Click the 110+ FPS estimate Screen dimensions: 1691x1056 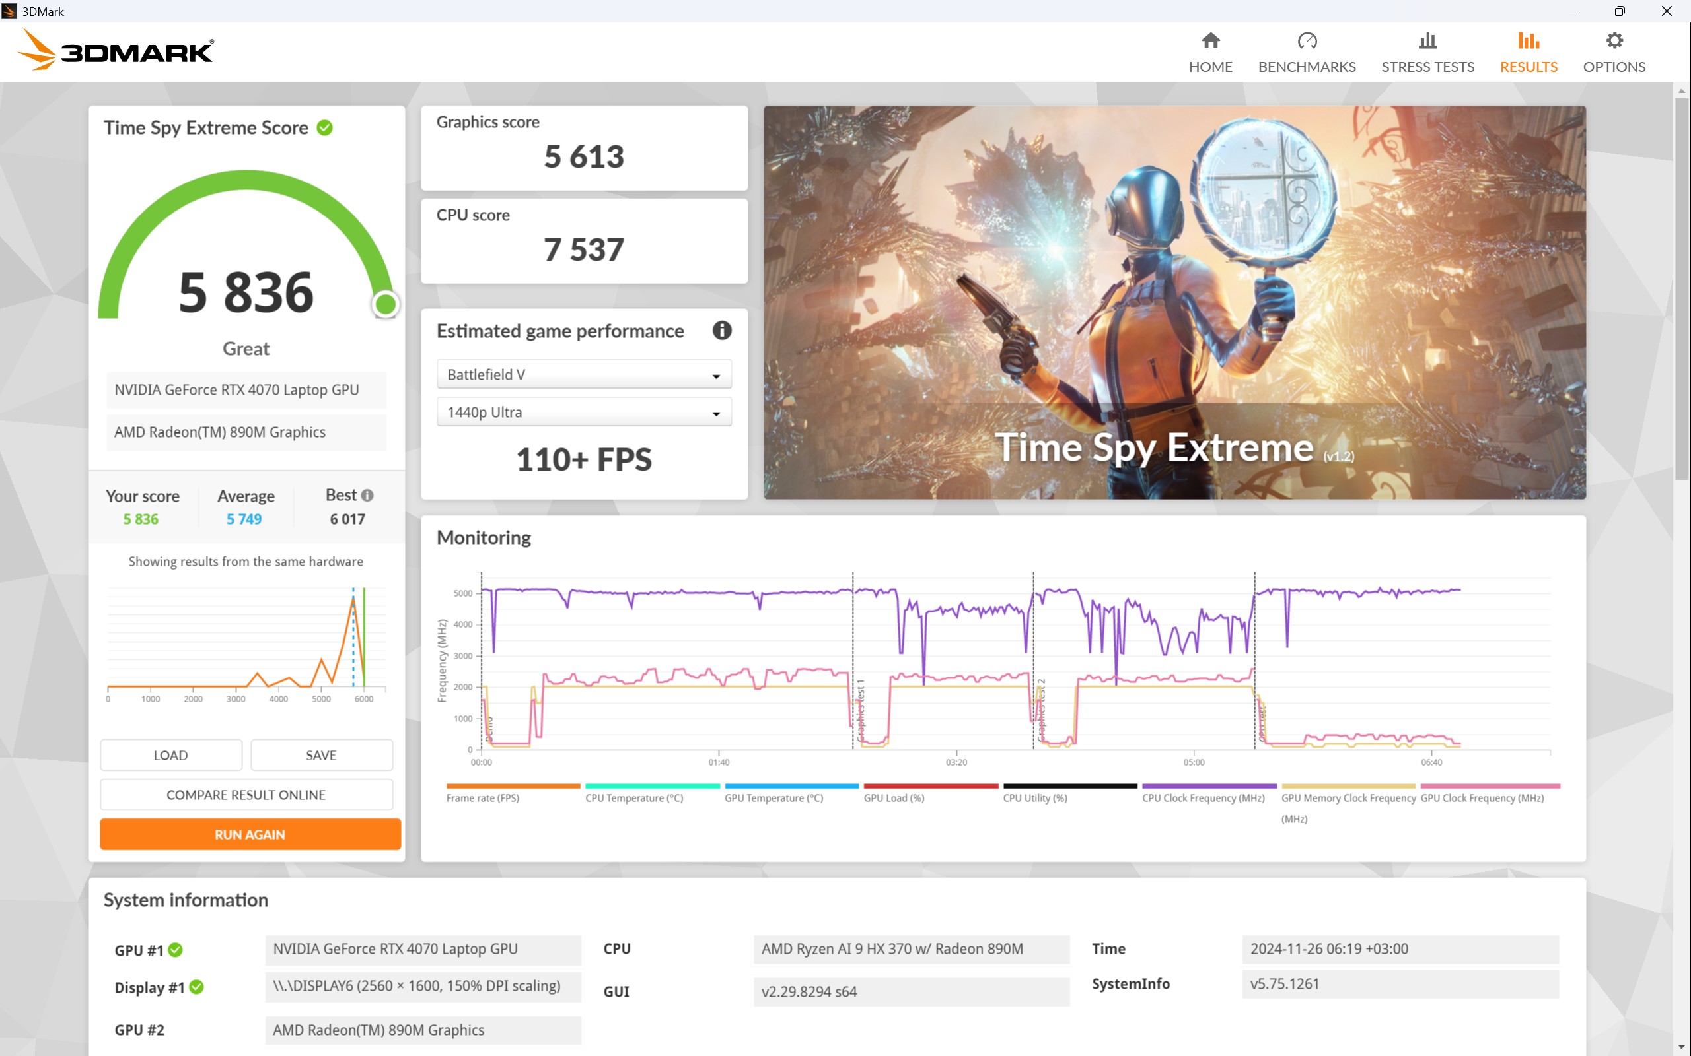click(583, 459)
